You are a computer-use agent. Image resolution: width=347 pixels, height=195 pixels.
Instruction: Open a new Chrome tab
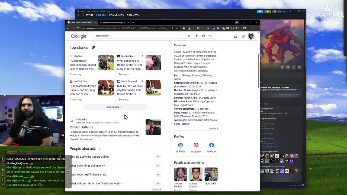133,22
